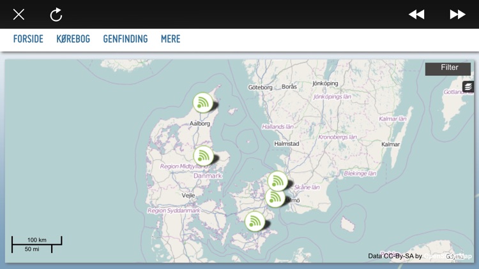Go to the GENFINDING tab

[x=125, y=39]
